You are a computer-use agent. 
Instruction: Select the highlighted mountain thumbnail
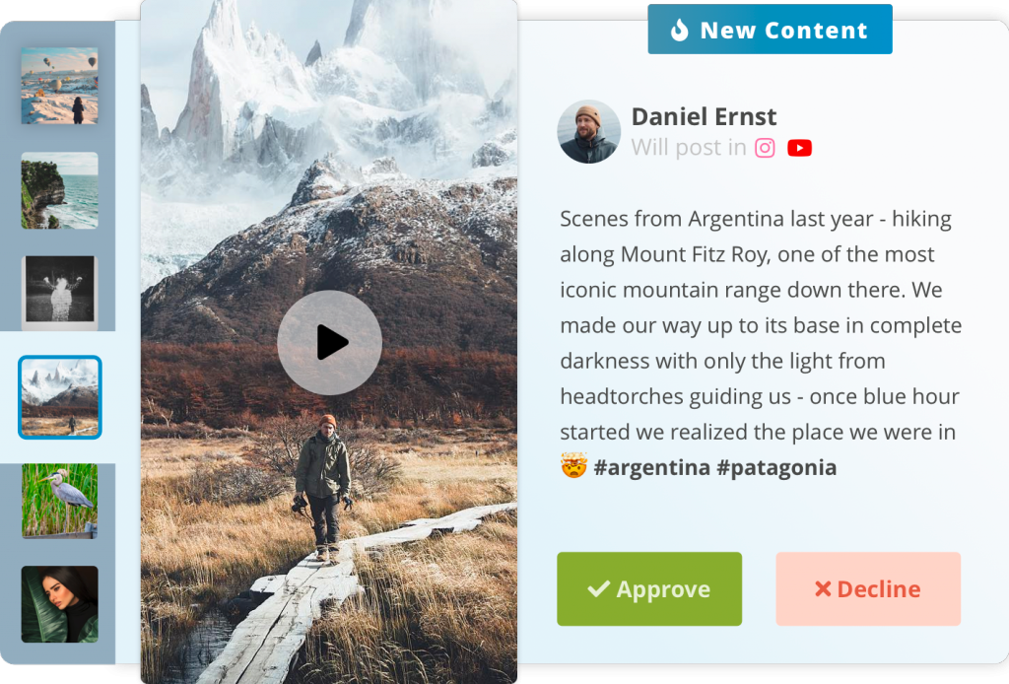(x=60, y=397)
